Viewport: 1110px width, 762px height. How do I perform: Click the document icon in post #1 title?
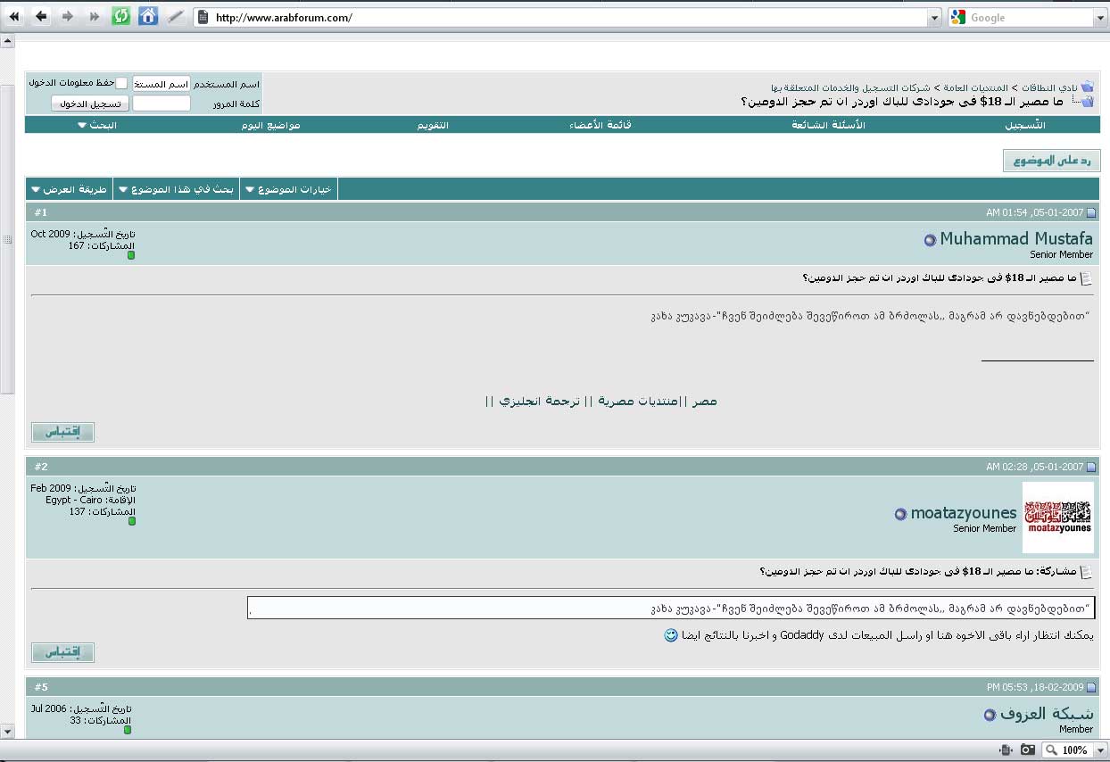pyautogui.click(x=1086, y=278)
